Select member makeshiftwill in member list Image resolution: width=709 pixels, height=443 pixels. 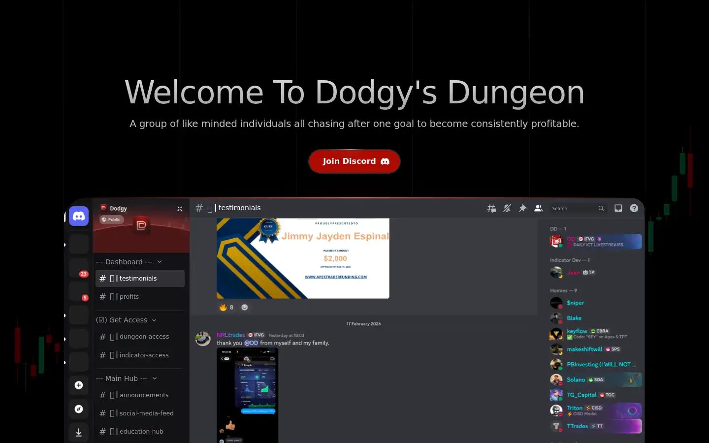pyautogui.click(x=595, y=349)
